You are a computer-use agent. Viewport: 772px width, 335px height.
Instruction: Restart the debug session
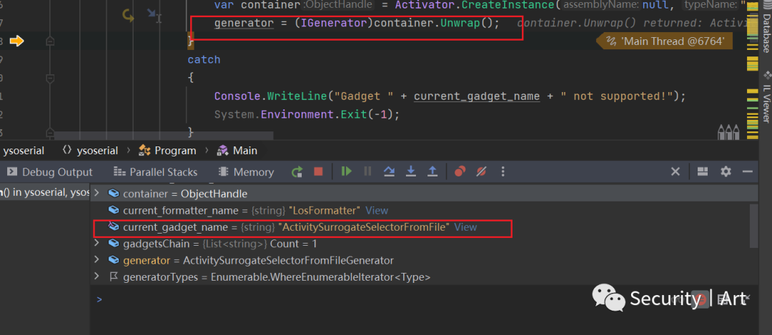click(297, 171)
